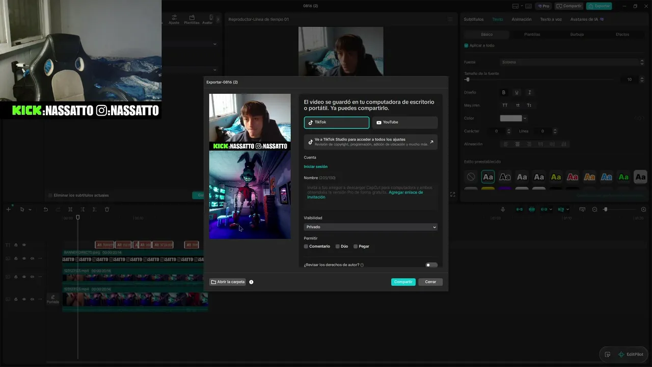Viewport: 652px width, 367px height.
Task: Click Cerrar to close the export dialog
Action: point(430,282)
